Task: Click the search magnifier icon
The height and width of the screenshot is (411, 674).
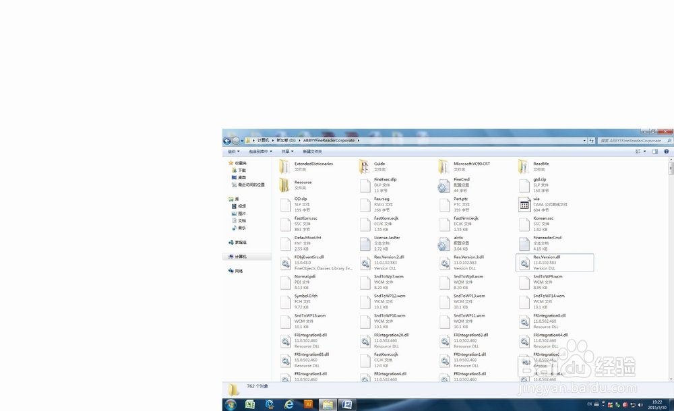Action: click(x=669, y=141)
